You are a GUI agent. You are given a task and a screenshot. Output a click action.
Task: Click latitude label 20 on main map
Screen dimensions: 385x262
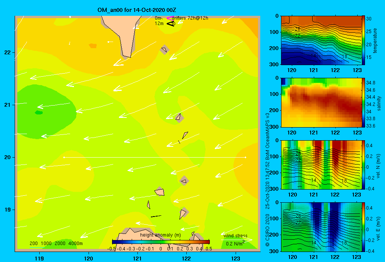tap(7, 157)
